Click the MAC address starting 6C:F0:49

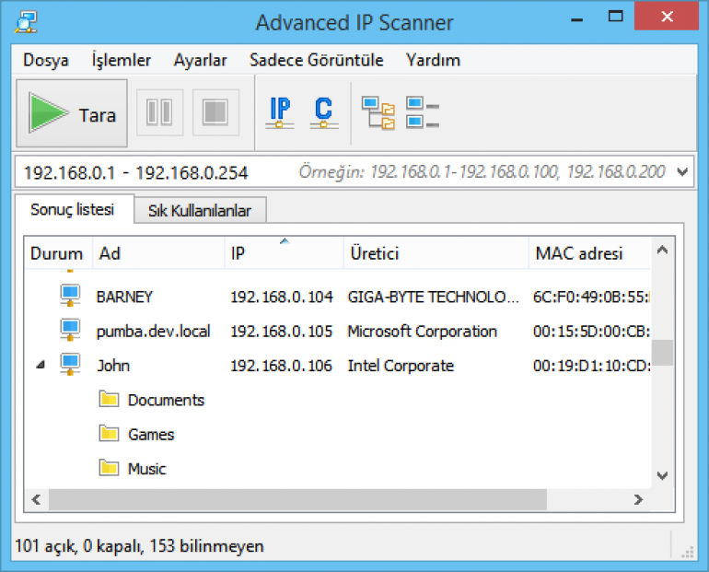tap(591, 297)
